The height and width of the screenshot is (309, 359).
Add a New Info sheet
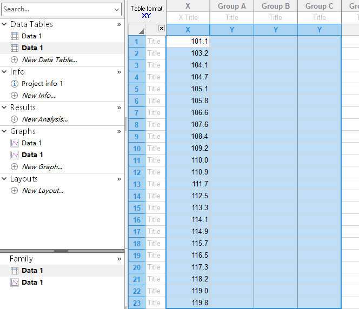[x=39, y=96]
